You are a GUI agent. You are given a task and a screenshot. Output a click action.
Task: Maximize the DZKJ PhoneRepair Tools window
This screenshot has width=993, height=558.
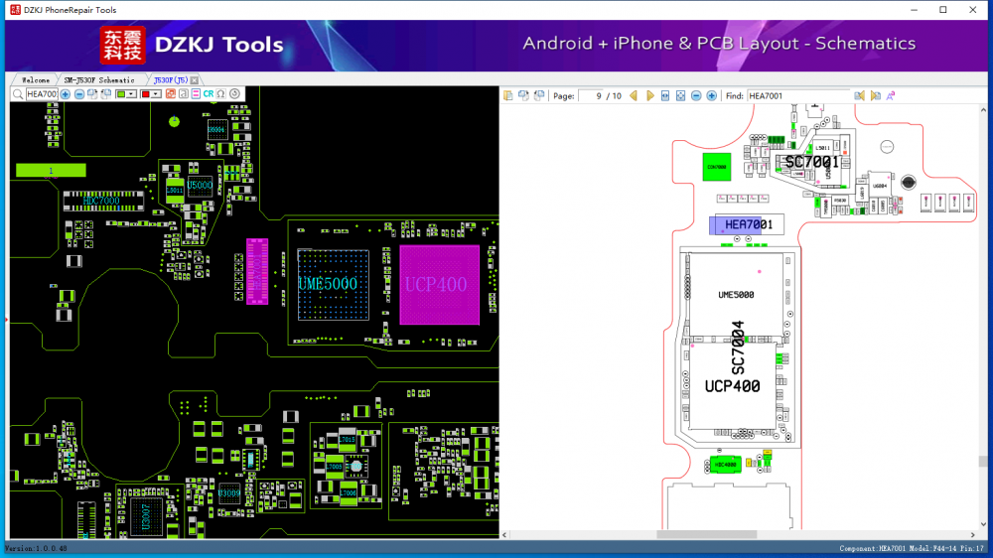(x=943, y=10)
